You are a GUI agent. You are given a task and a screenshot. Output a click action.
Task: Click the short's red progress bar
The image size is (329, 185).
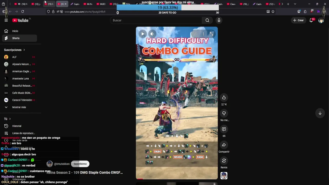pyautogui.click(x=177, y=179)
